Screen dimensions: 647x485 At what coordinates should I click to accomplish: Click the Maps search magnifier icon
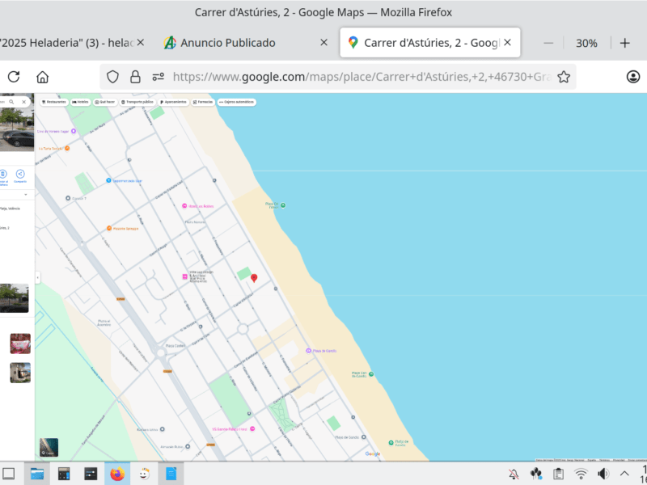click(11, 102)
